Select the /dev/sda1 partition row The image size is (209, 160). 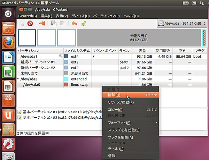point(112,57)
